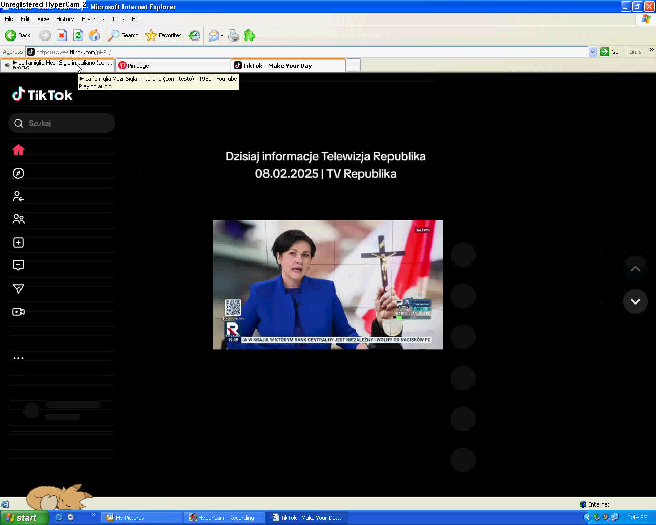Select the TikTok - Make Your Day tab
The width and height of the screenshot is (656, 525).
coord(289,65)
